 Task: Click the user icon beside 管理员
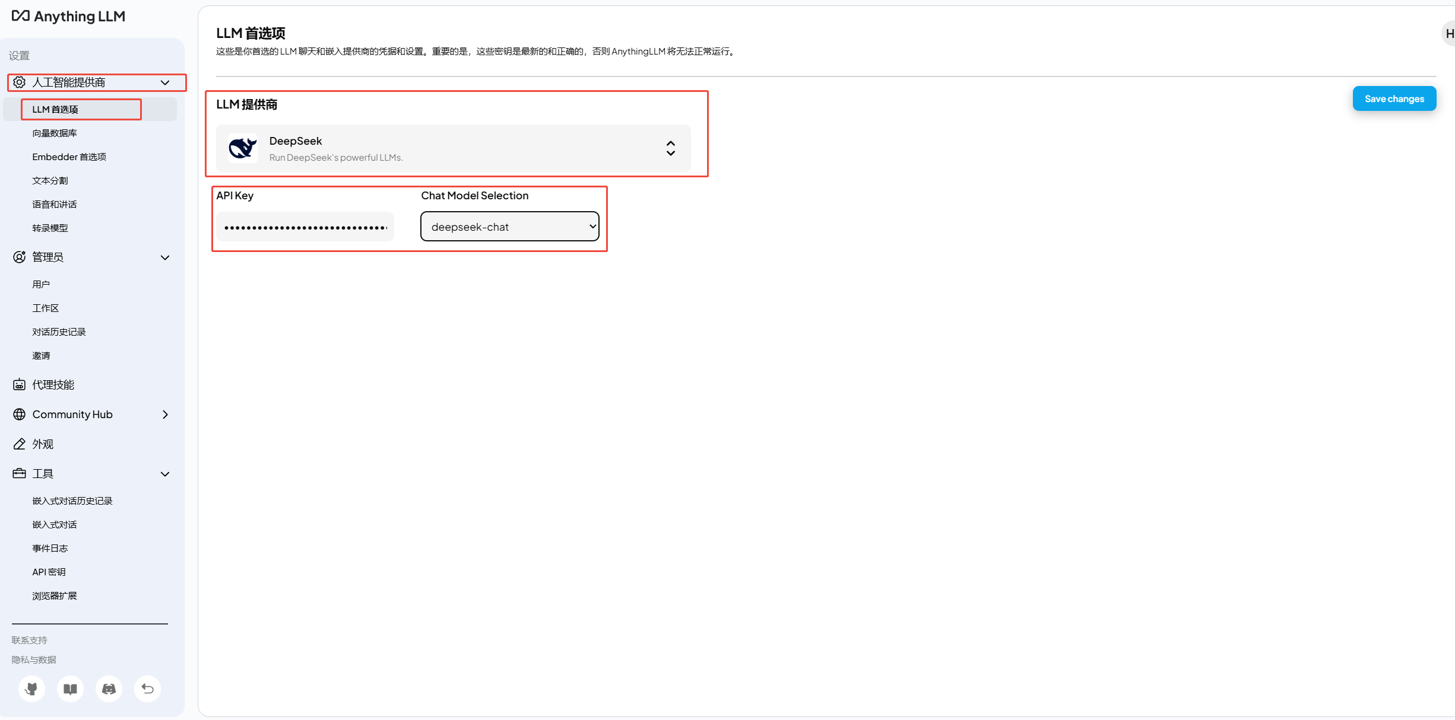pos(20,257)
